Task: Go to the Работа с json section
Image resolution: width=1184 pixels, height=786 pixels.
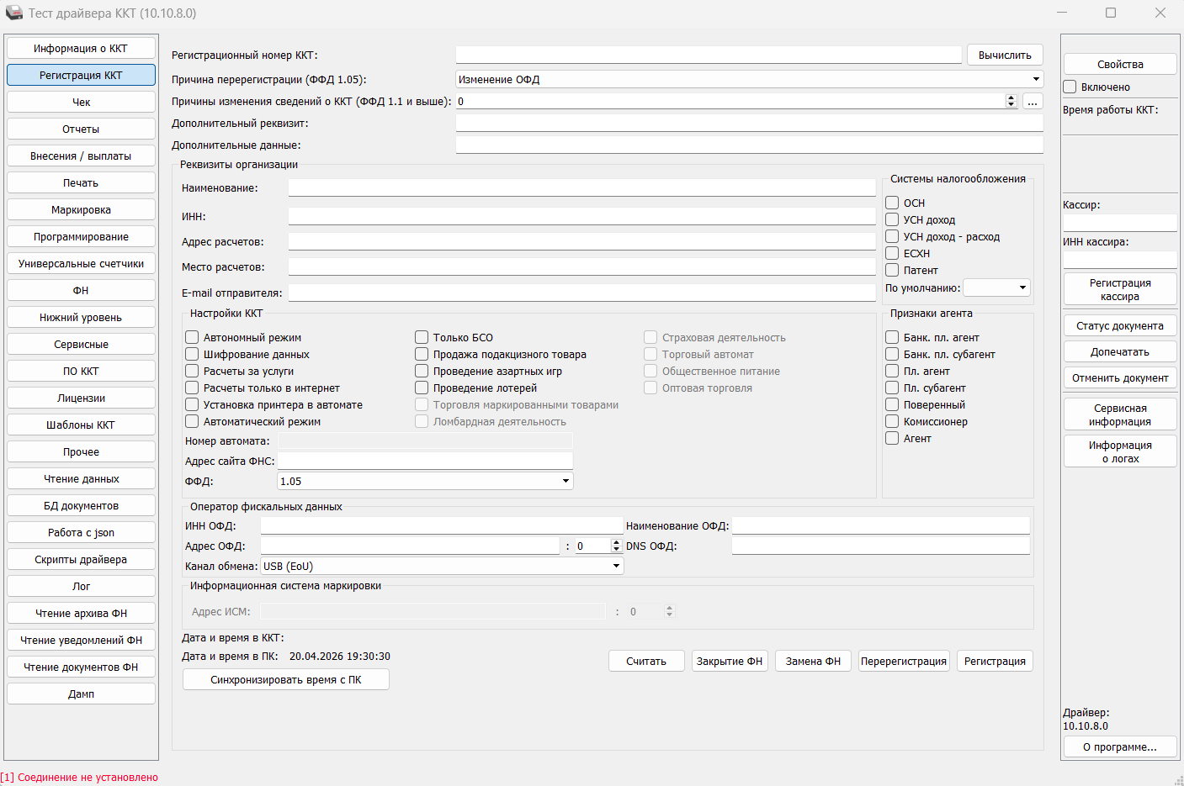Action: click(81, 532)
